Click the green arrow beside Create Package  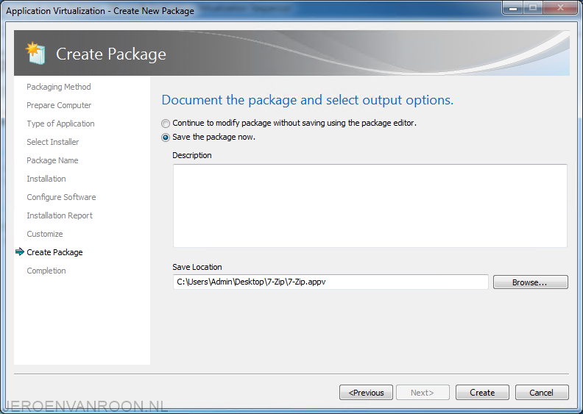click(x=20, y=252)
